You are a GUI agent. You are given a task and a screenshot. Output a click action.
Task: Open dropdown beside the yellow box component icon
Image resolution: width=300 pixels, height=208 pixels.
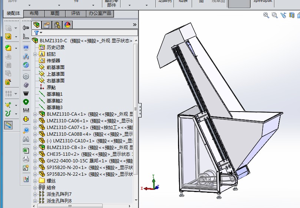[x=16, y=37]
